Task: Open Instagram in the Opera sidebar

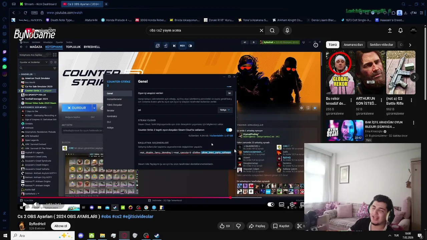Action: coord(4,74)
